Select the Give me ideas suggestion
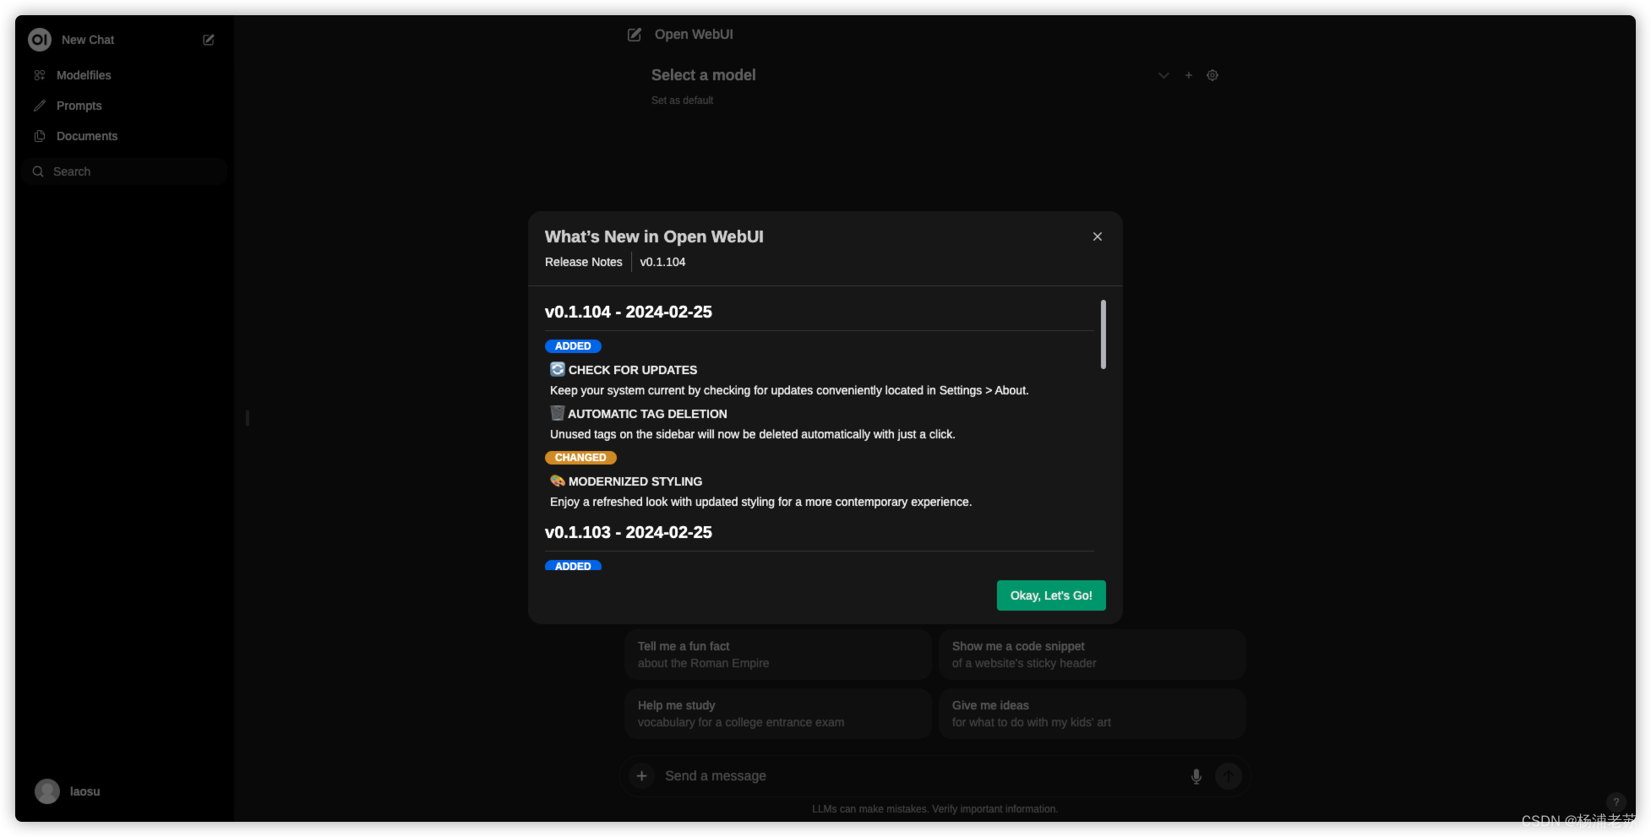 [1092, 714]
